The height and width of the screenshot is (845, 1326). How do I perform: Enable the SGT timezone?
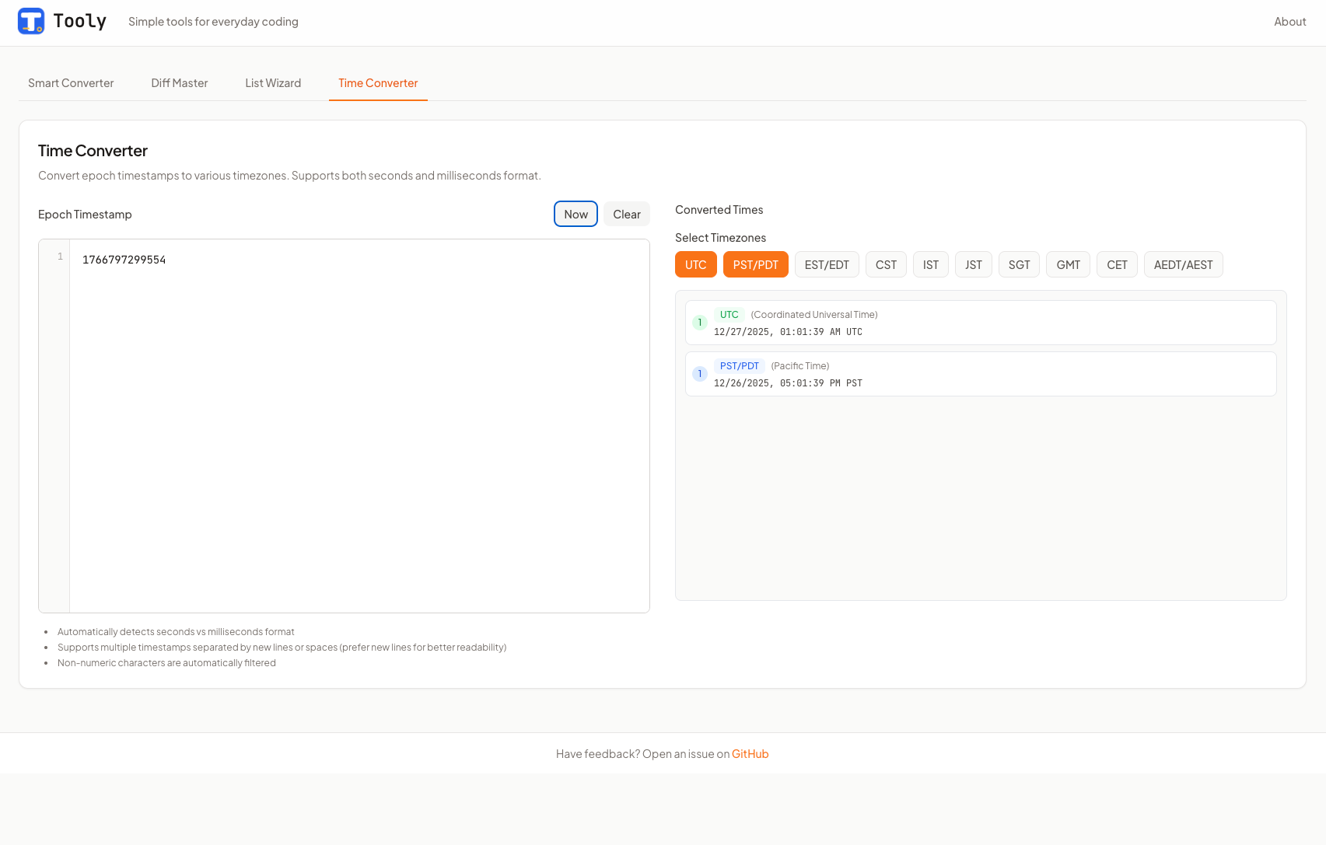pyautogui.click(x=1019, y=264)
